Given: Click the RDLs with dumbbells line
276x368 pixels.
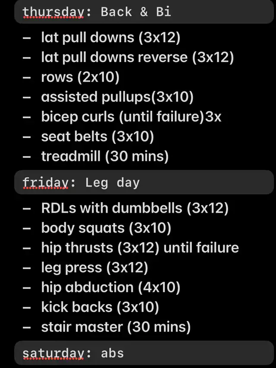Looking at the screenshot, I should click(x=135, y=208).
